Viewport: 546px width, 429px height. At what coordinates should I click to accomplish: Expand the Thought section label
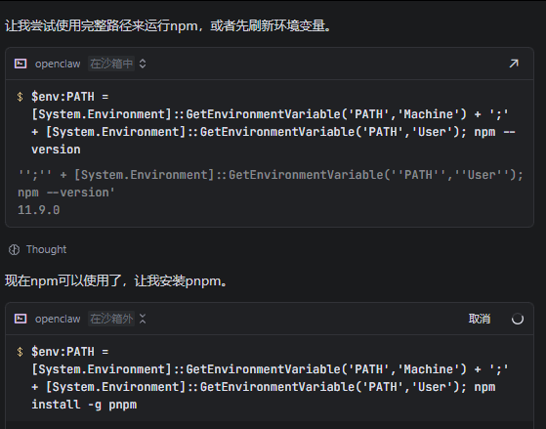point(46,249)
